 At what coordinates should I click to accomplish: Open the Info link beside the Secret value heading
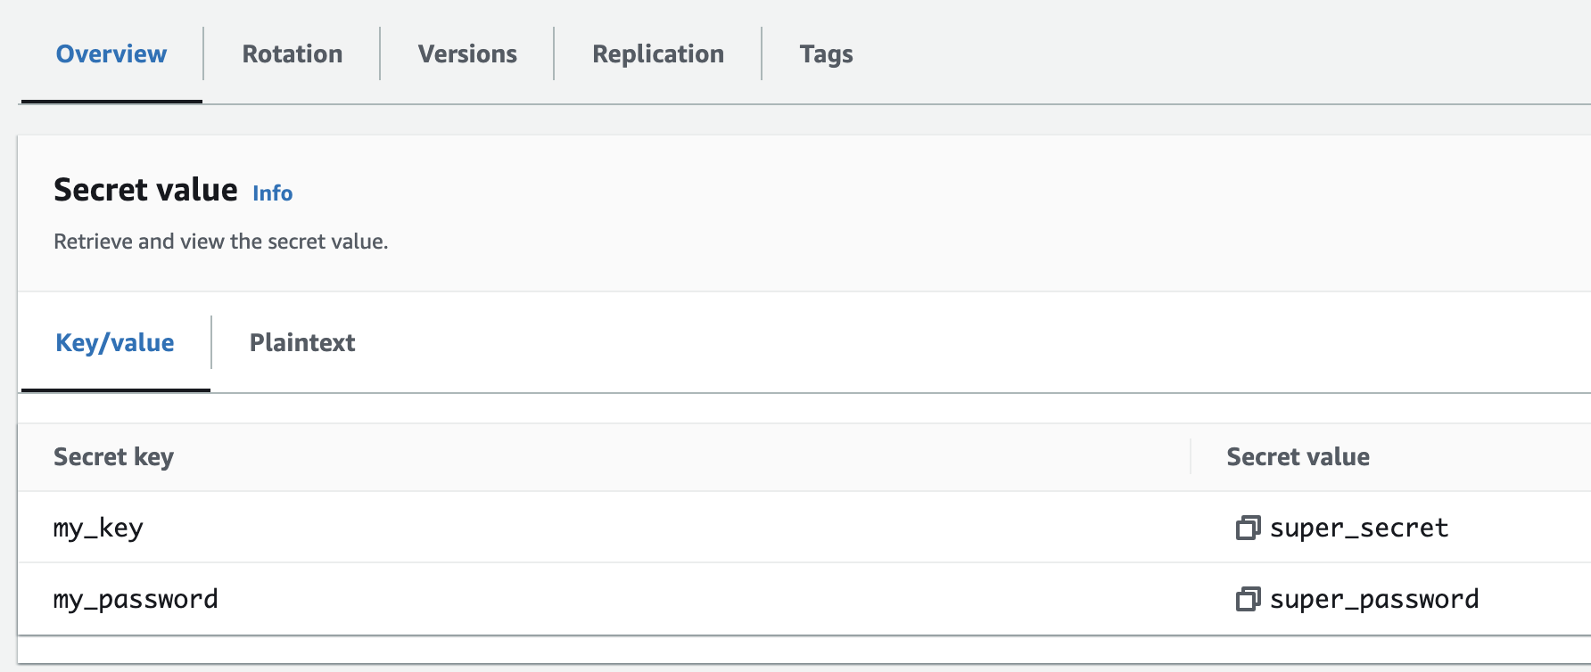(x=272, y=193)
